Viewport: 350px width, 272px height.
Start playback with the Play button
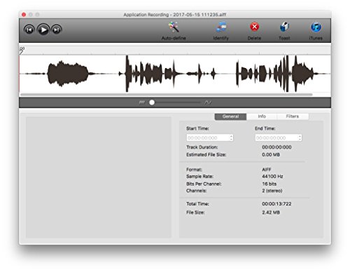click(43, 29)
